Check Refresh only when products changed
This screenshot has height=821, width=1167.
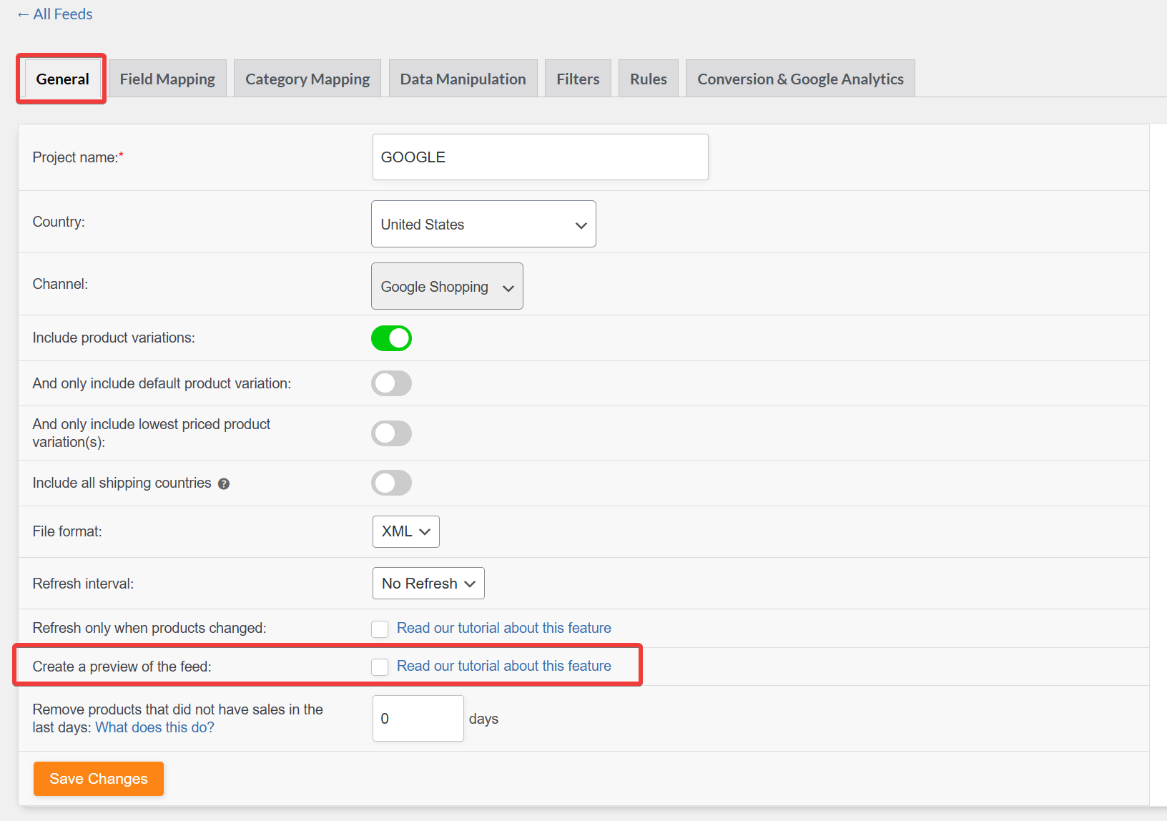click(x=380, y=629)
